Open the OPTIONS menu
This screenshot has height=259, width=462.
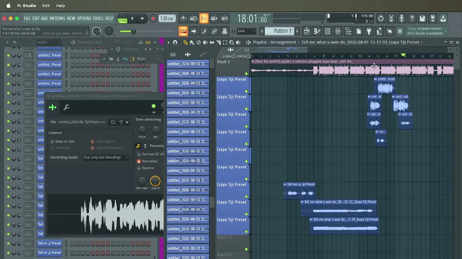click(84, 18)
